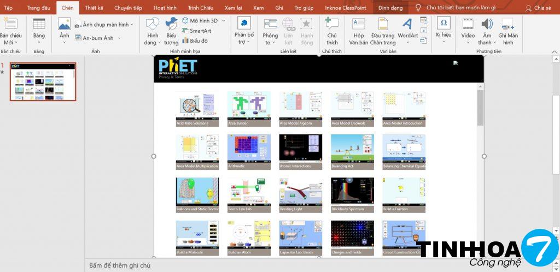
Task: Insert a SmartArt graphic
Action: pos(200,31)
